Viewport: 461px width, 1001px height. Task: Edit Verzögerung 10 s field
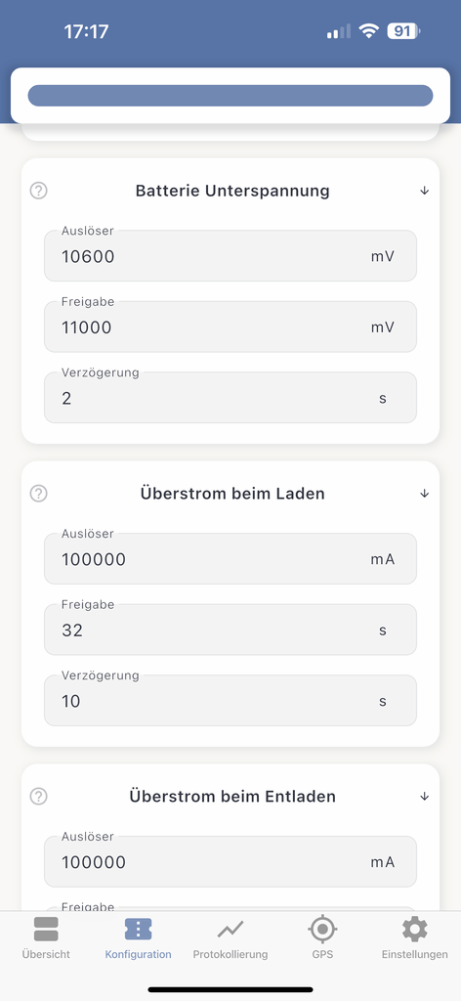point(230,700)
